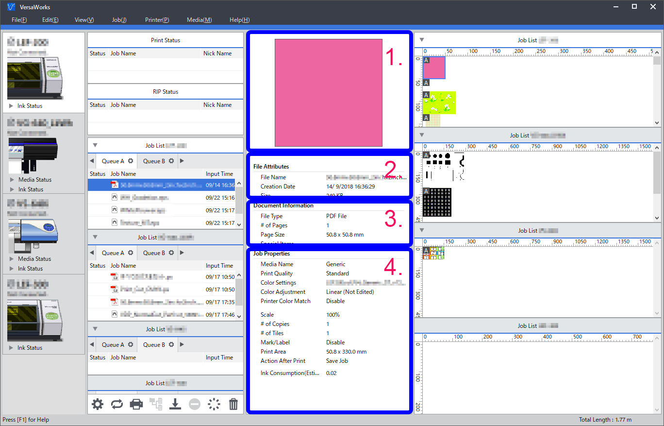Click the Nick Name column header in RIP Status
The width and height of the screenshot is (664, 426).
point(217,105)
